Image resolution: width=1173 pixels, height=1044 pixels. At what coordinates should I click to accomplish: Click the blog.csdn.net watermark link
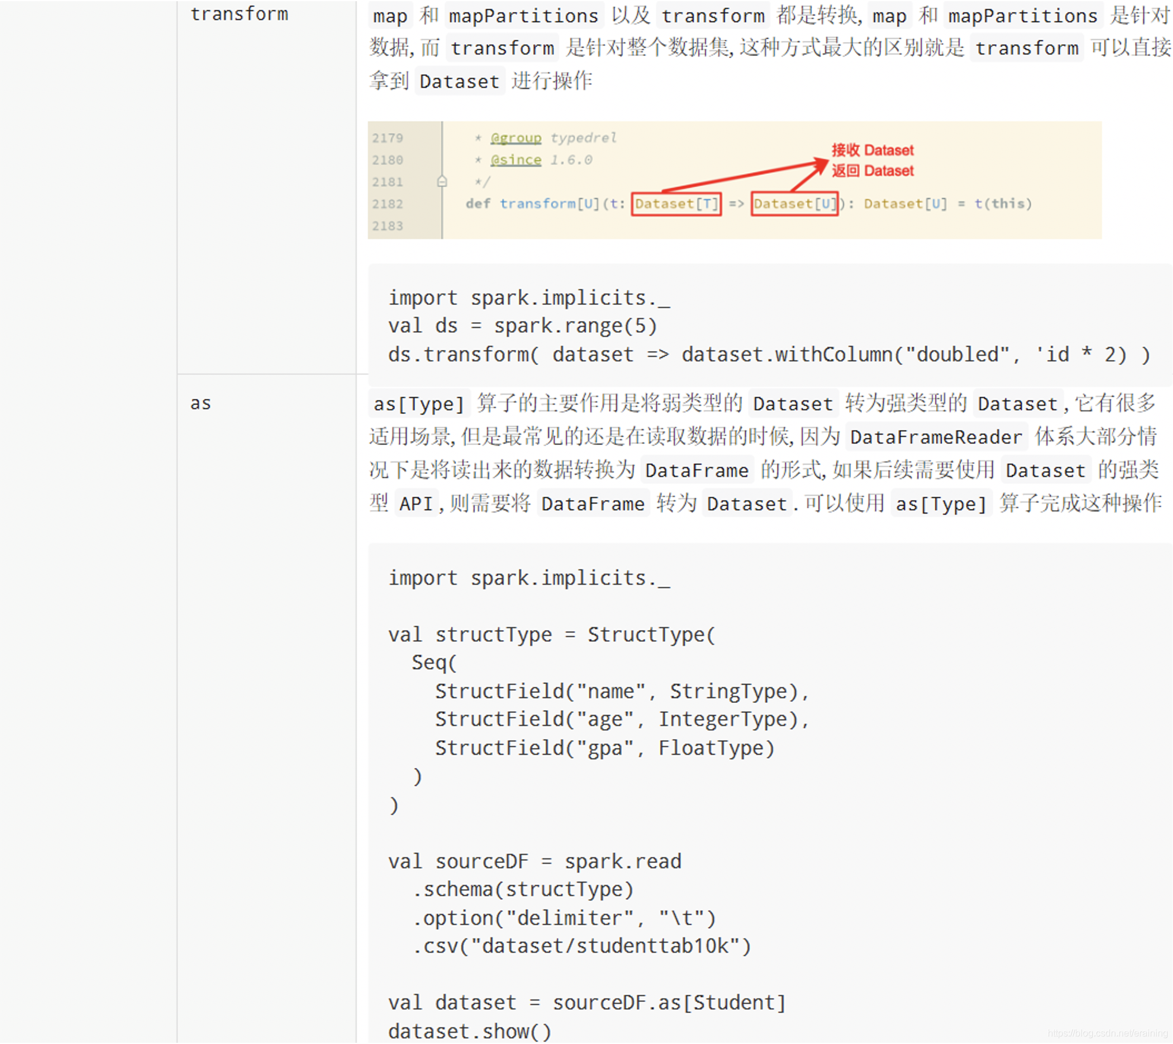pyautogui.click(x=1107, y=1033)
